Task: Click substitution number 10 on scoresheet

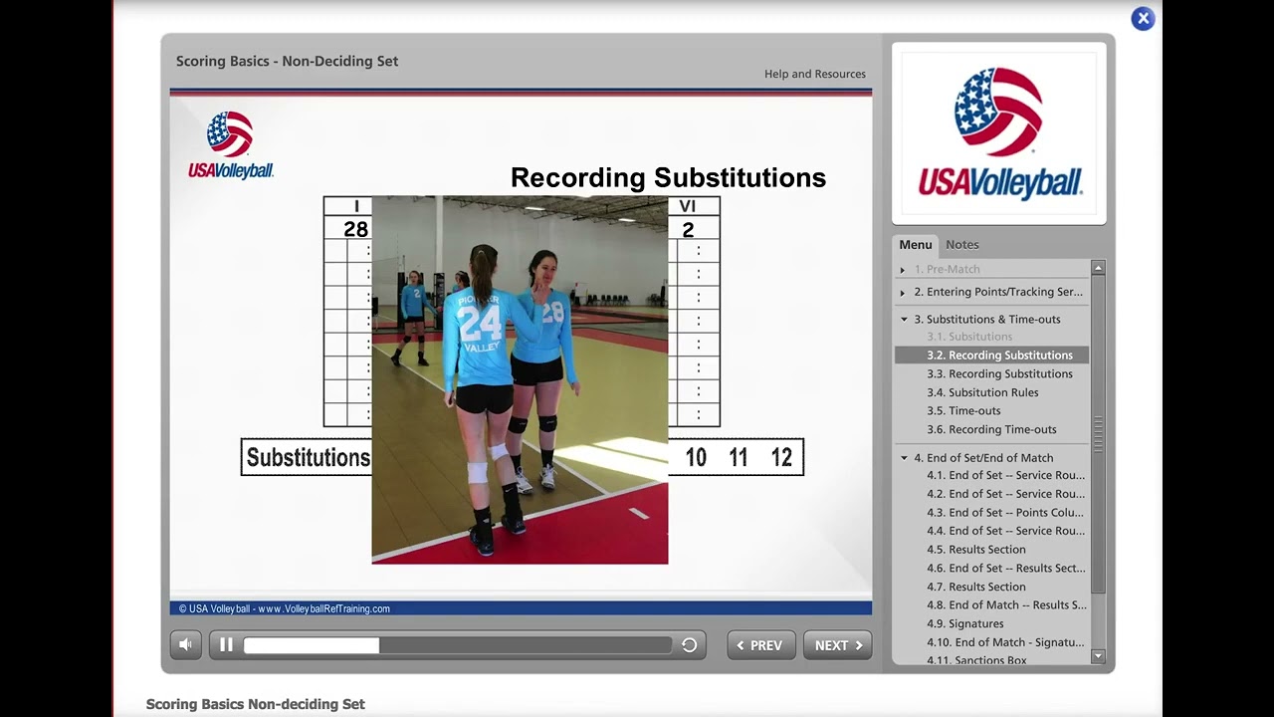Action: pos(696,457)
